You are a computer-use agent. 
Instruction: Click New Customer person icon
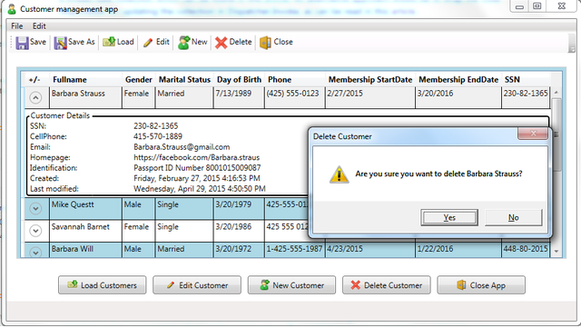(x=264, y=284)
